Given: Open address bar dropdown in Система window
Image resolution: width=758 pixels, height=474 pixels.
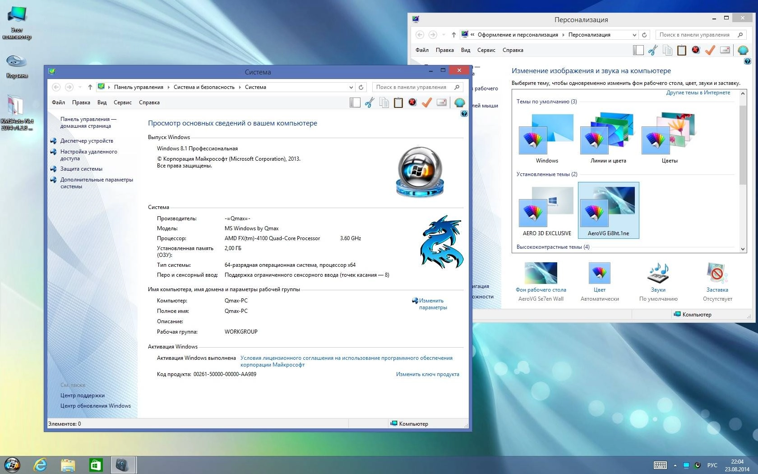Looking at the screenshot, I should [351, 87].
